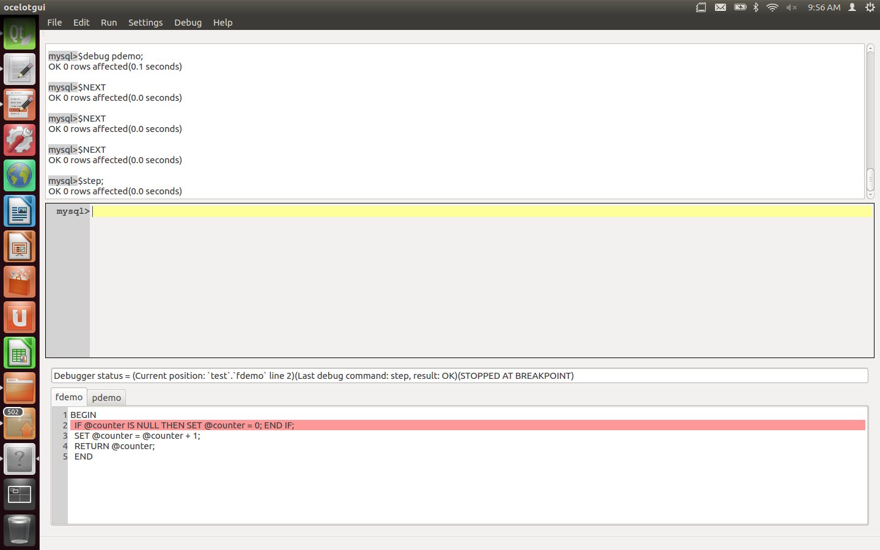Open Software Updater with 502 badge

[x=20, y=424]
